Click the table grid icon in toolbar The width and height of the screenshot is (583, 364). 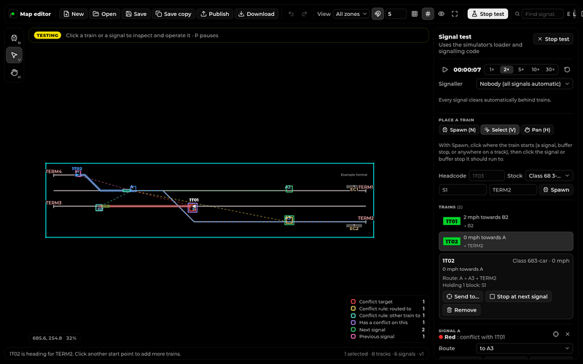(415, 14)
